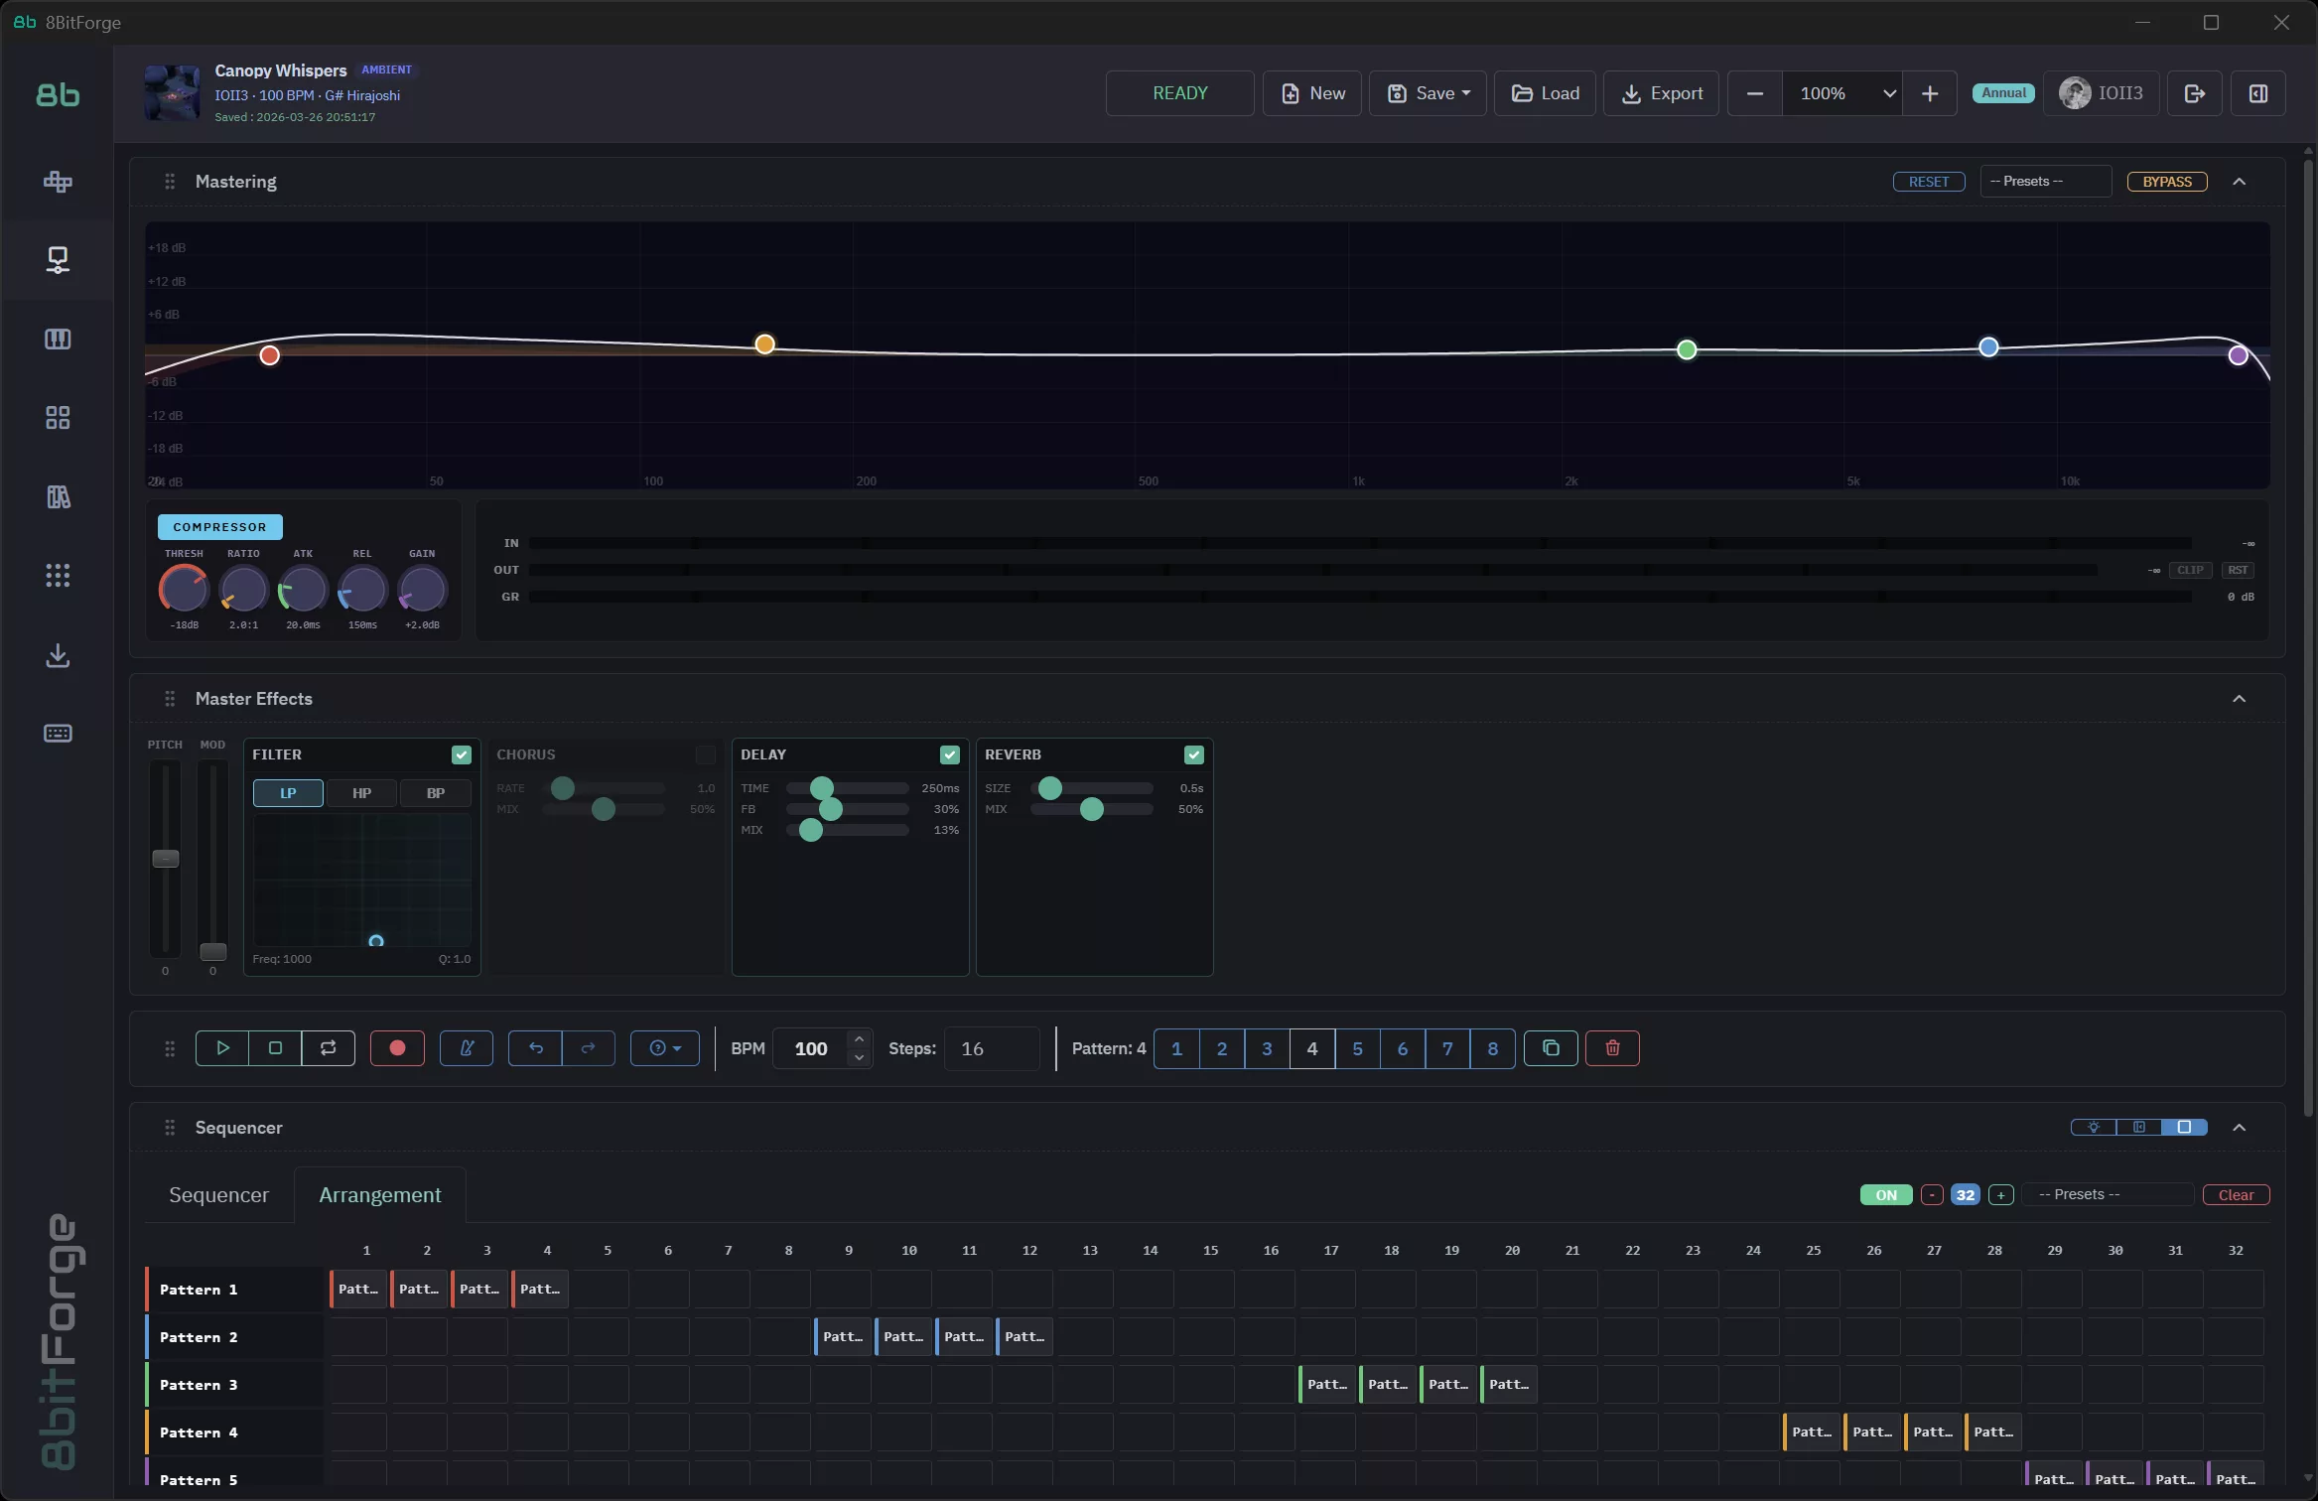Turn off the Reverb effect checkbox
Viewport: 2318px width, 1501px height.
click(x=1192, y=754)
